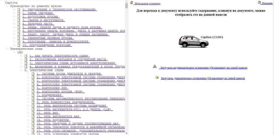Click the home icon beside Начальная страница
Screen dimensions: 274x135
(x=132, y=3)
